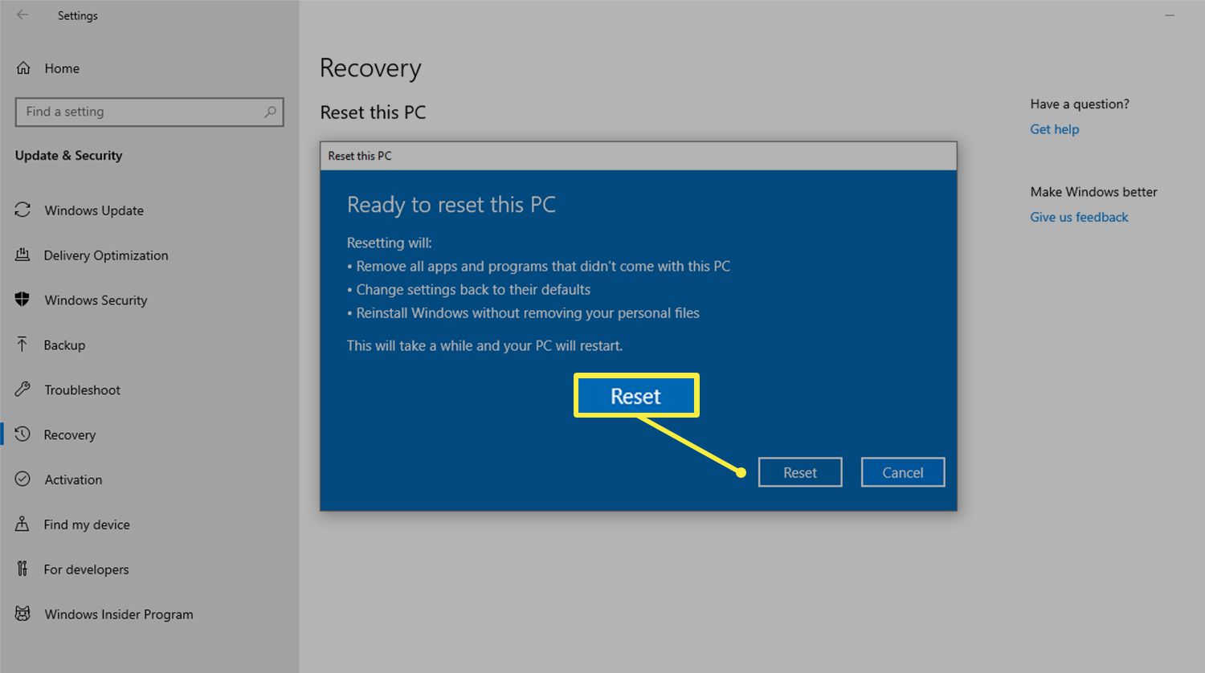Open the Recovery settings page
Viewport: 1205px width, 673px height.
click(70, 434)
